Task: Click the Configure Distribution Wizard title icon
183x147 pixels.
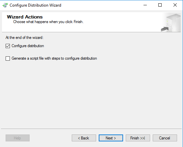Action: point(5,5)
